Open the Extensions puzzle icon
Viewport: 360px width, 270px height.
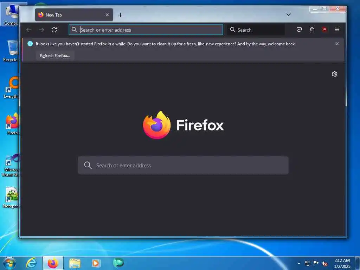(x=312, y=30)
